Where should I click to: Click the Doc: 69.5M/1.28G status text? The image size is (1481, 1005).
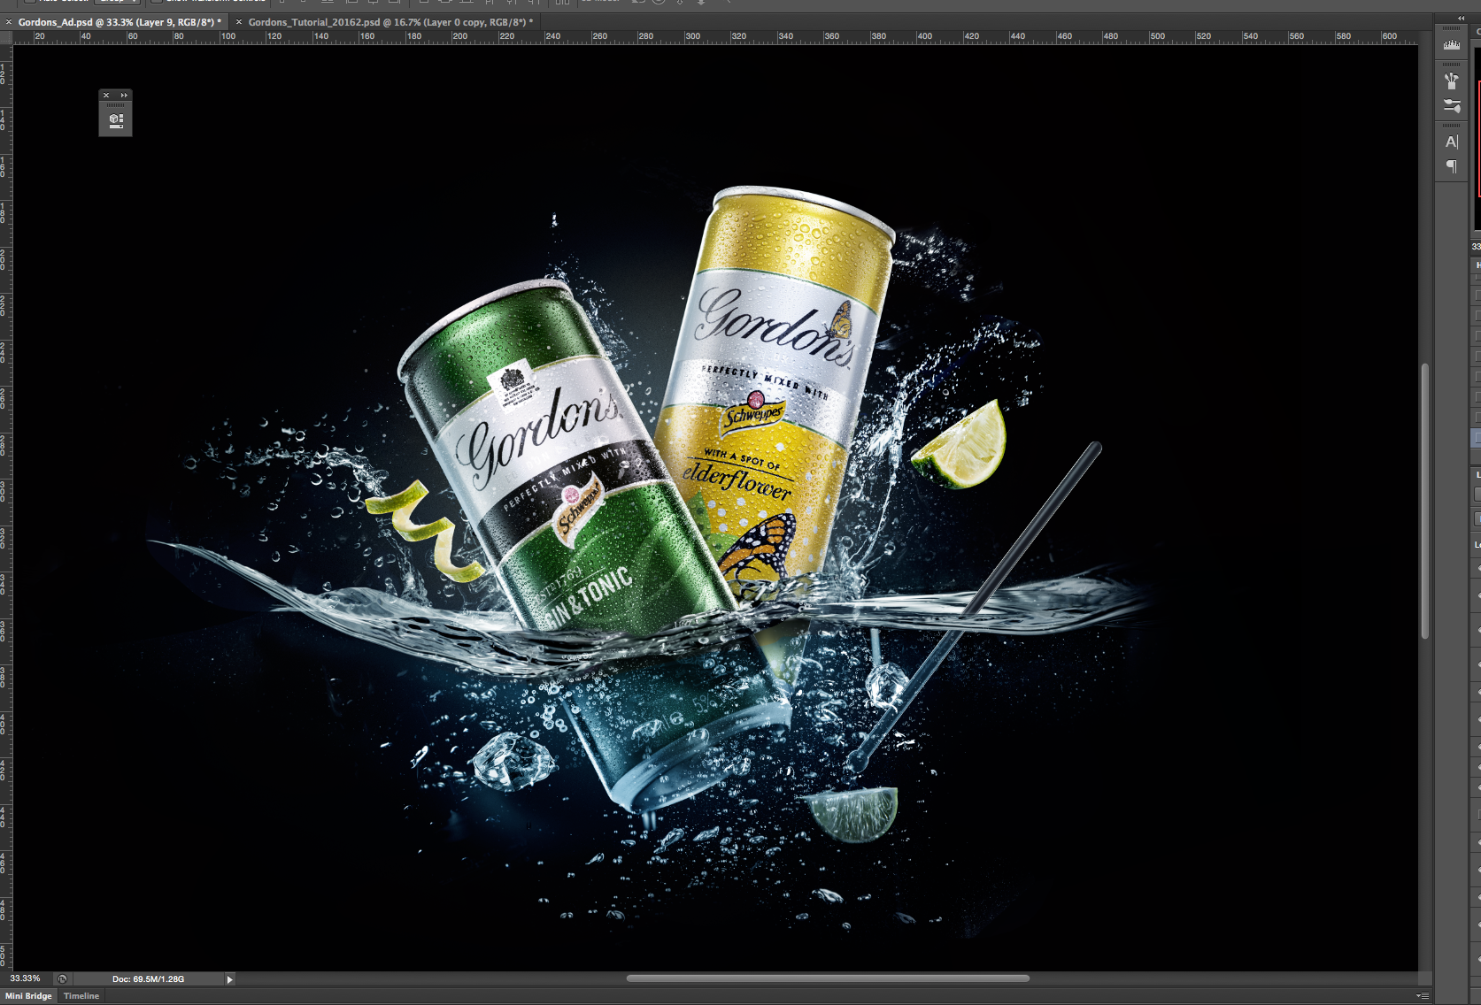[x=148, y=978]
